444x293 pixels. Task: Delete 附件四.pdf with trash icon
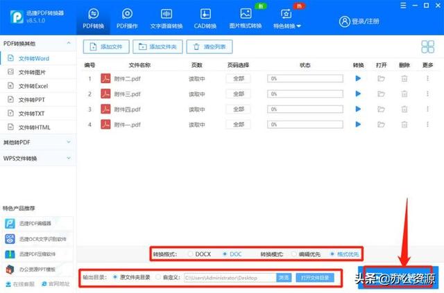coord(404,109)
